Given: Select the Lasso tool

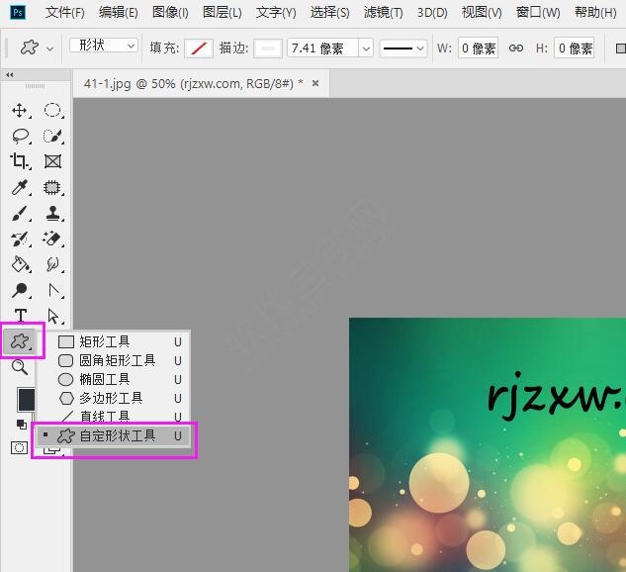Looking at the screenshot, I should point(20,137).
